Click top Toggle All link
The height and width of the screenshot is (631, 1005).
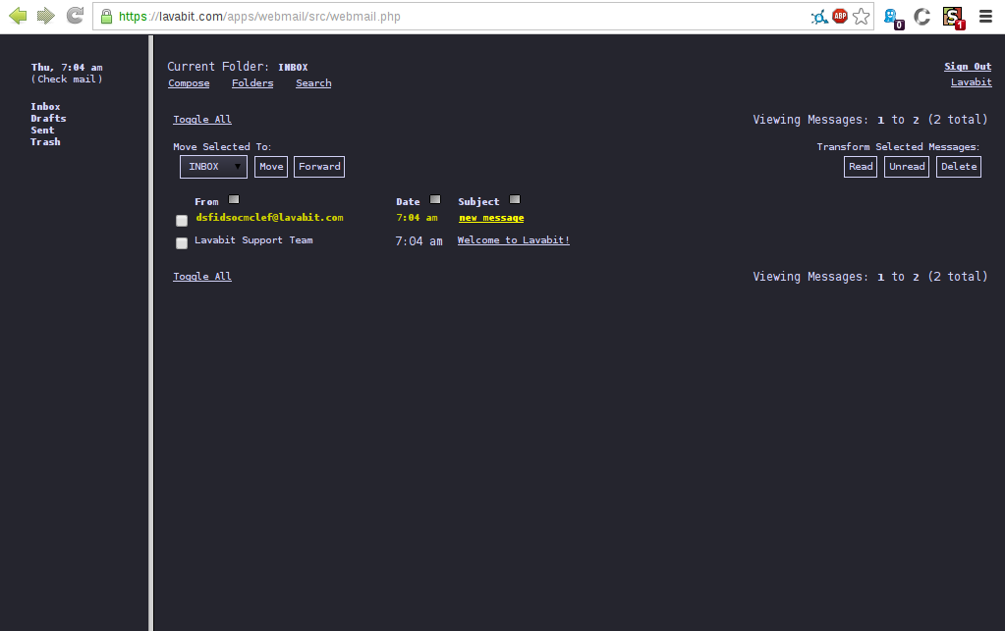tap(202, 120)
